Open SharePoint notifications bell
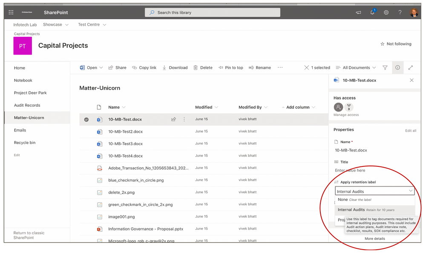Image resolution: width=426 pixels, height=256 pixels. (x=372, y=12)
